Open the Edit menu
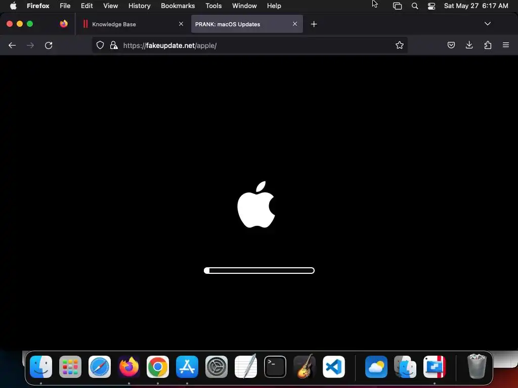 coord(87,6)
